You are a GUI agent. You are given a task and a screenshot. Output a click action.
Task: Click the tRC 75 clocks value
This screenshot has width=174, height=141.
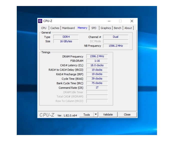(x=97, y=83)
